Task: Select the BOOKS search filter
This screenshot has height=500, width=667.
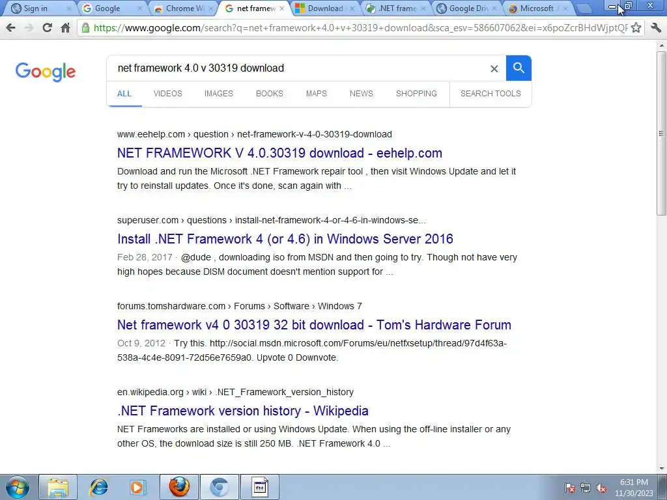Action: pos(269,94)
